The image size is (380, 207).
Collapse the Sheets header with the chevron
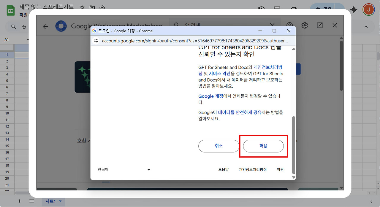366,27
